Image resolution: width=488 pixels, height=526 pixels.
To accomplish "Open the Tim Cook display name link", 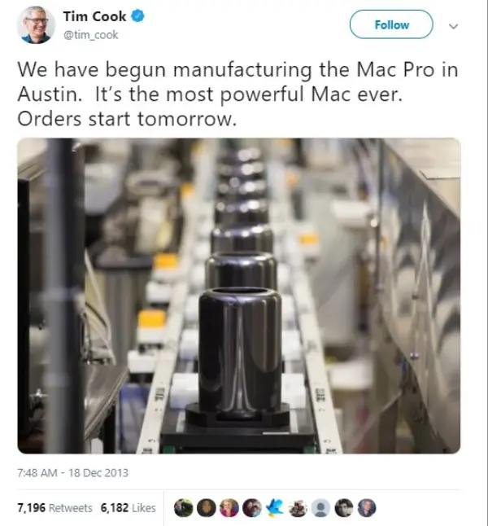I will click(95, 16).
